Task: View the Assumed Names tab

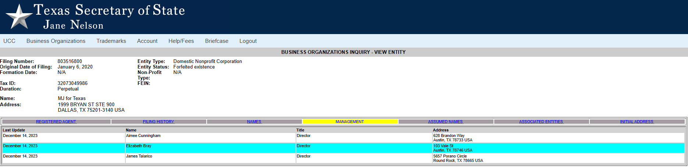Action: coord(445,122)
